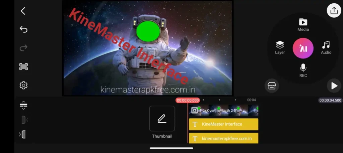Select the 'kinemasterapkfree.com.in' text layer

pos(223,138)
